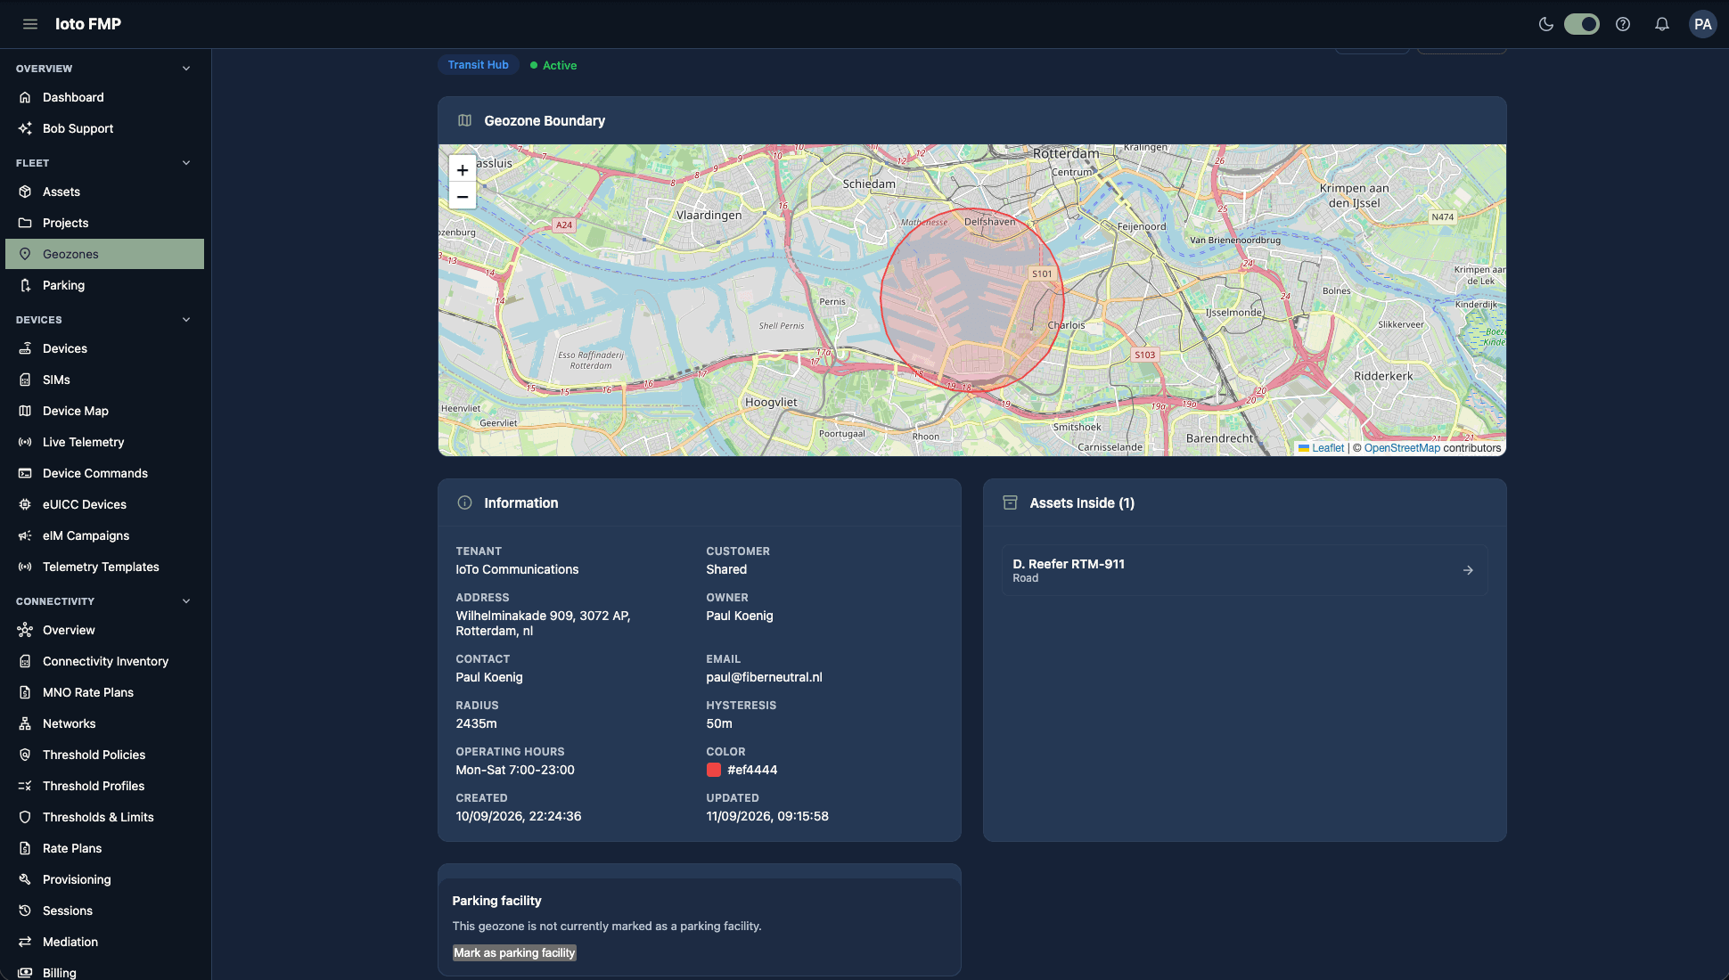Click the Connectivity Inventory icon

[25, 661]
